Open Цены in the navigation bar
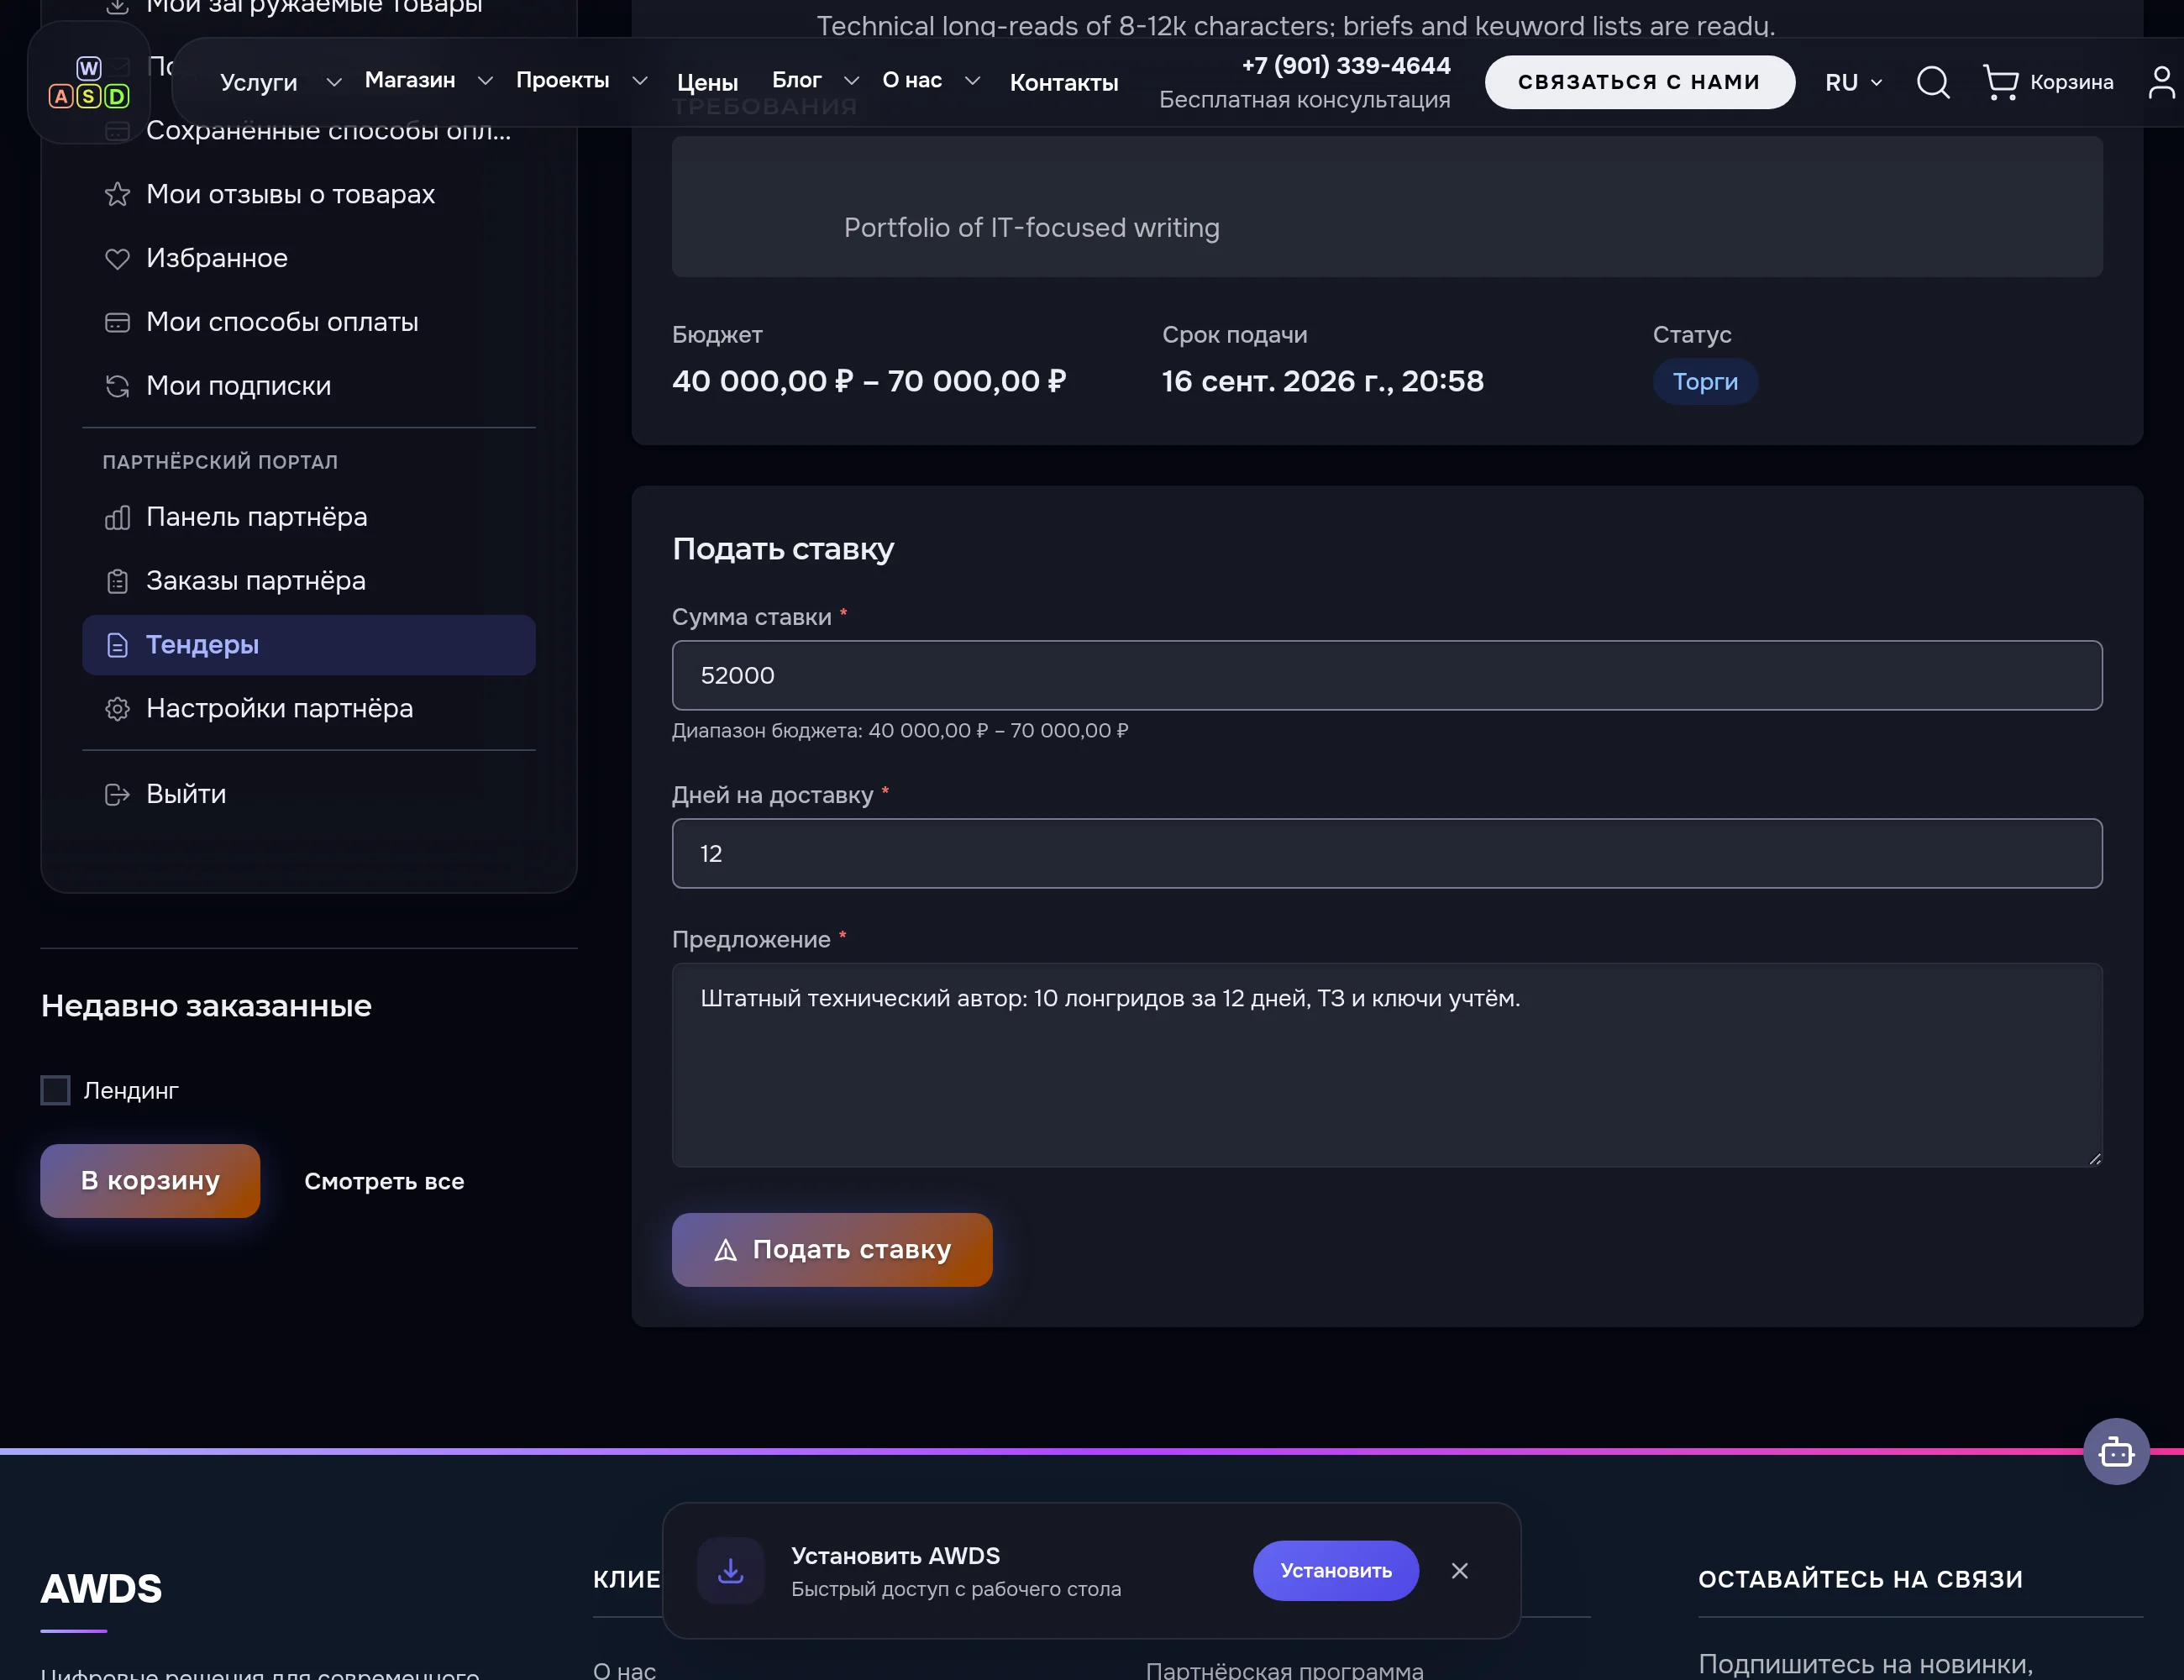Image resolution: width=2184 pixels, height=1680 pixels. tap(707, 82)
